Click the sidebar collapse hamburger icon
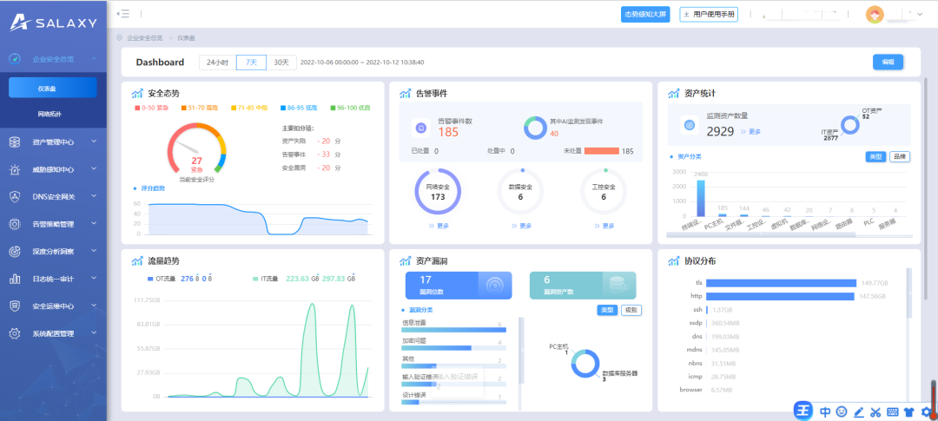This screenshot has height=421, width=938. [x=123, y=14]
